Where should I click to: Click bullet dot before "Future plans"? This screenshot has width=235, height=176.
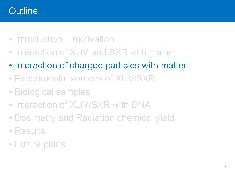pyautogui.click(x=11, y=145)
